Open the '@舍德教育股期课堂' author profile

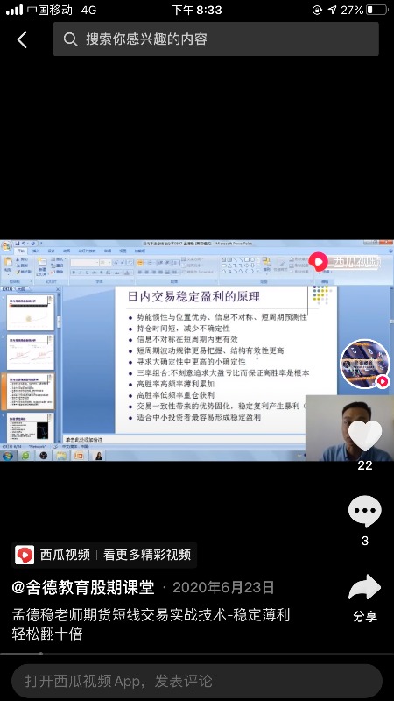coord(83,587)
